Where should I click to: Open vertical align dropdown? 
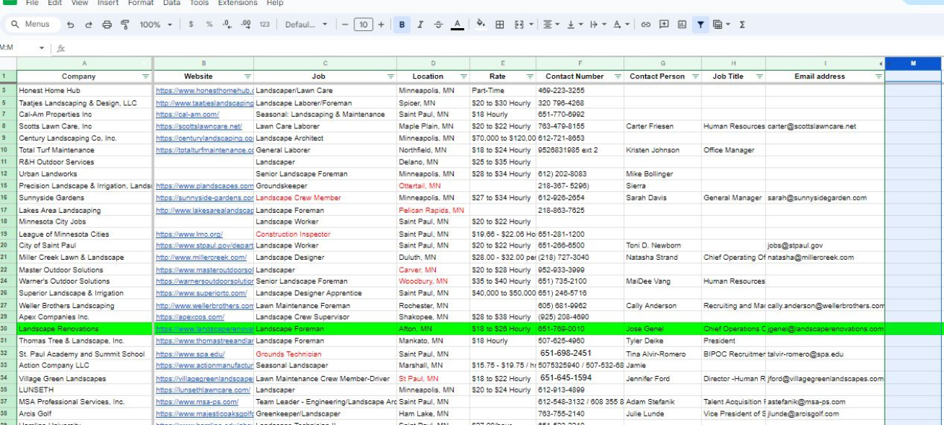[574, 25]
